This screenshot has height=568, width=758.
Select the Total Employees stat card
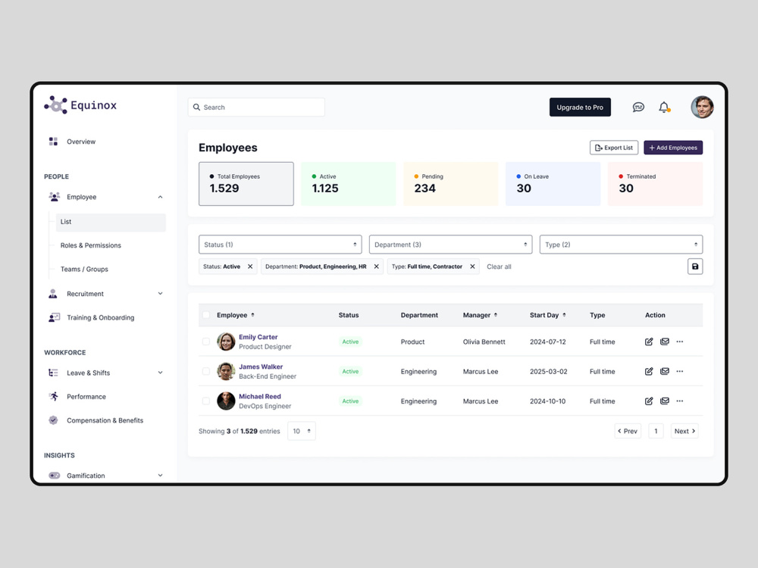(x=246, y=183)
